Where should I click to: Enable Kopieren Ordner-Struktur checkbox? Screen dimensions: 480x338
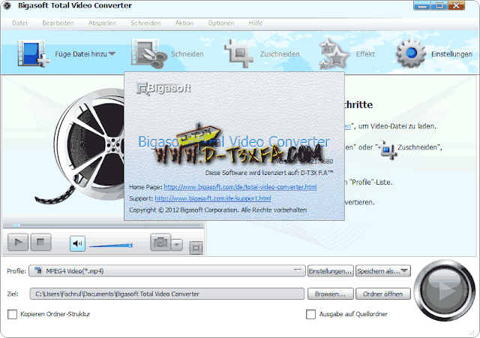[x=12, y=314]
